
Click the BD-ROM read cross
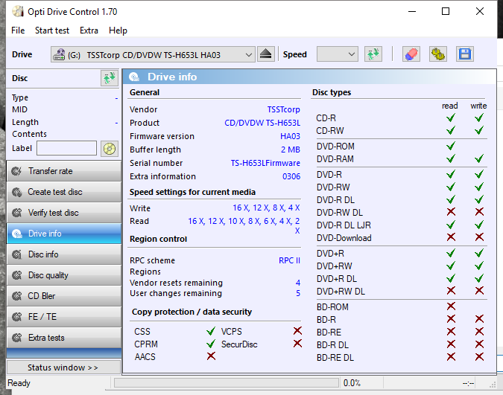pos(451,306)
